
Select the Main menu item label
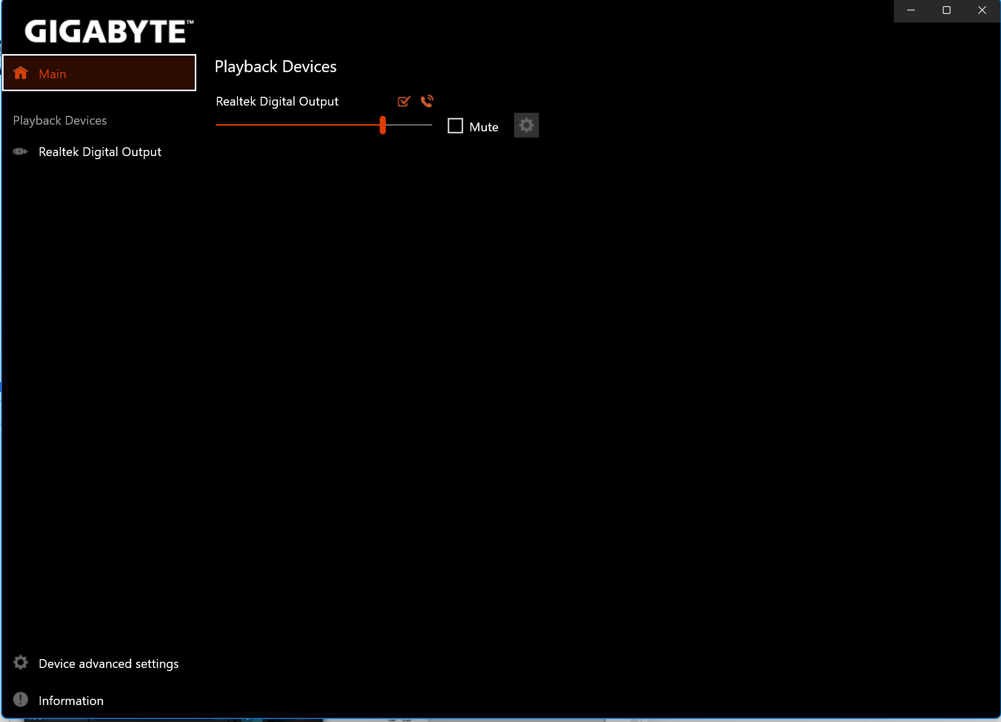53,74
